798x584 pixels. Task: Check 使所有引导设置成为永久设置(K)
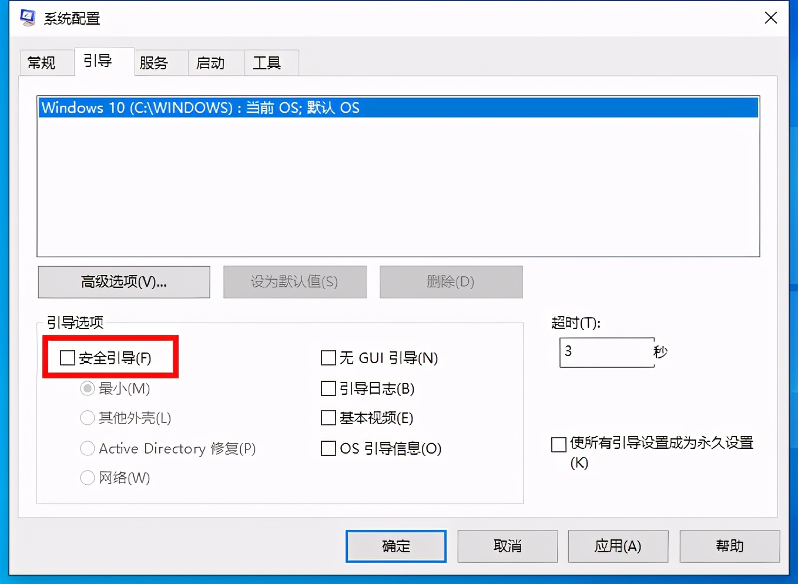[558, 445]
